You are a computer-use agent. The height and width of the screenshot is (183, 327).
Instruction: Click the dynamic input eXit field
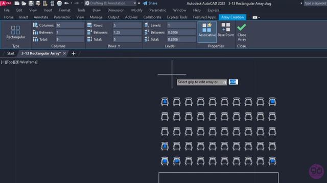click(x=233, y=82)
